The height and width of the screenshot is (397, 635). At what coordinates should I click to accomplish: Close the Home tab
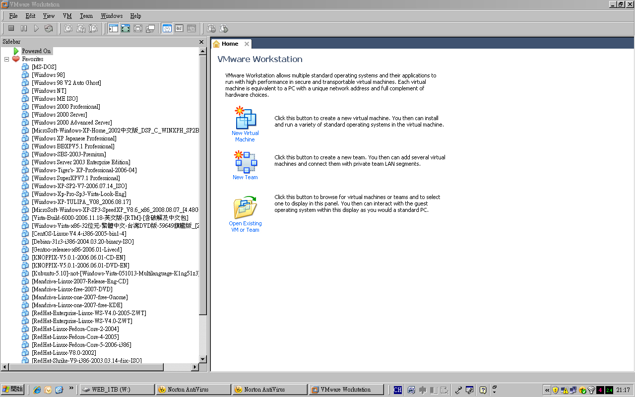pyautogui.click(x=247, y=44)
